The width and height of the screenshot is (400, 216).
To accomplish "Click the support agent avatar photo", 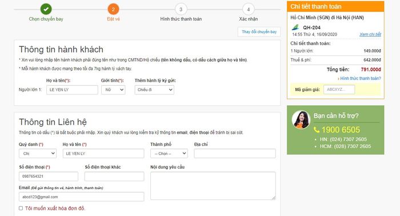I will point(301,119).
